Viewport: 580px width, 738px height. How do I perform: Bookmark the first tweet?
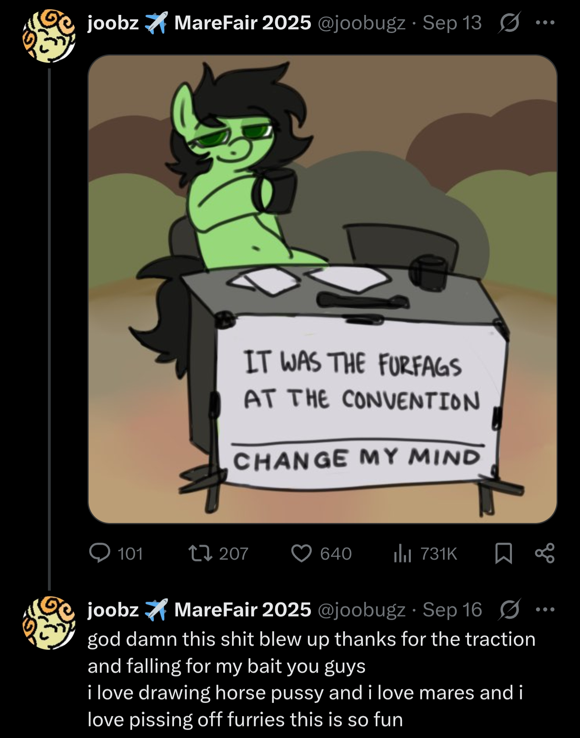pyautogui.click(x=503, y=553)
